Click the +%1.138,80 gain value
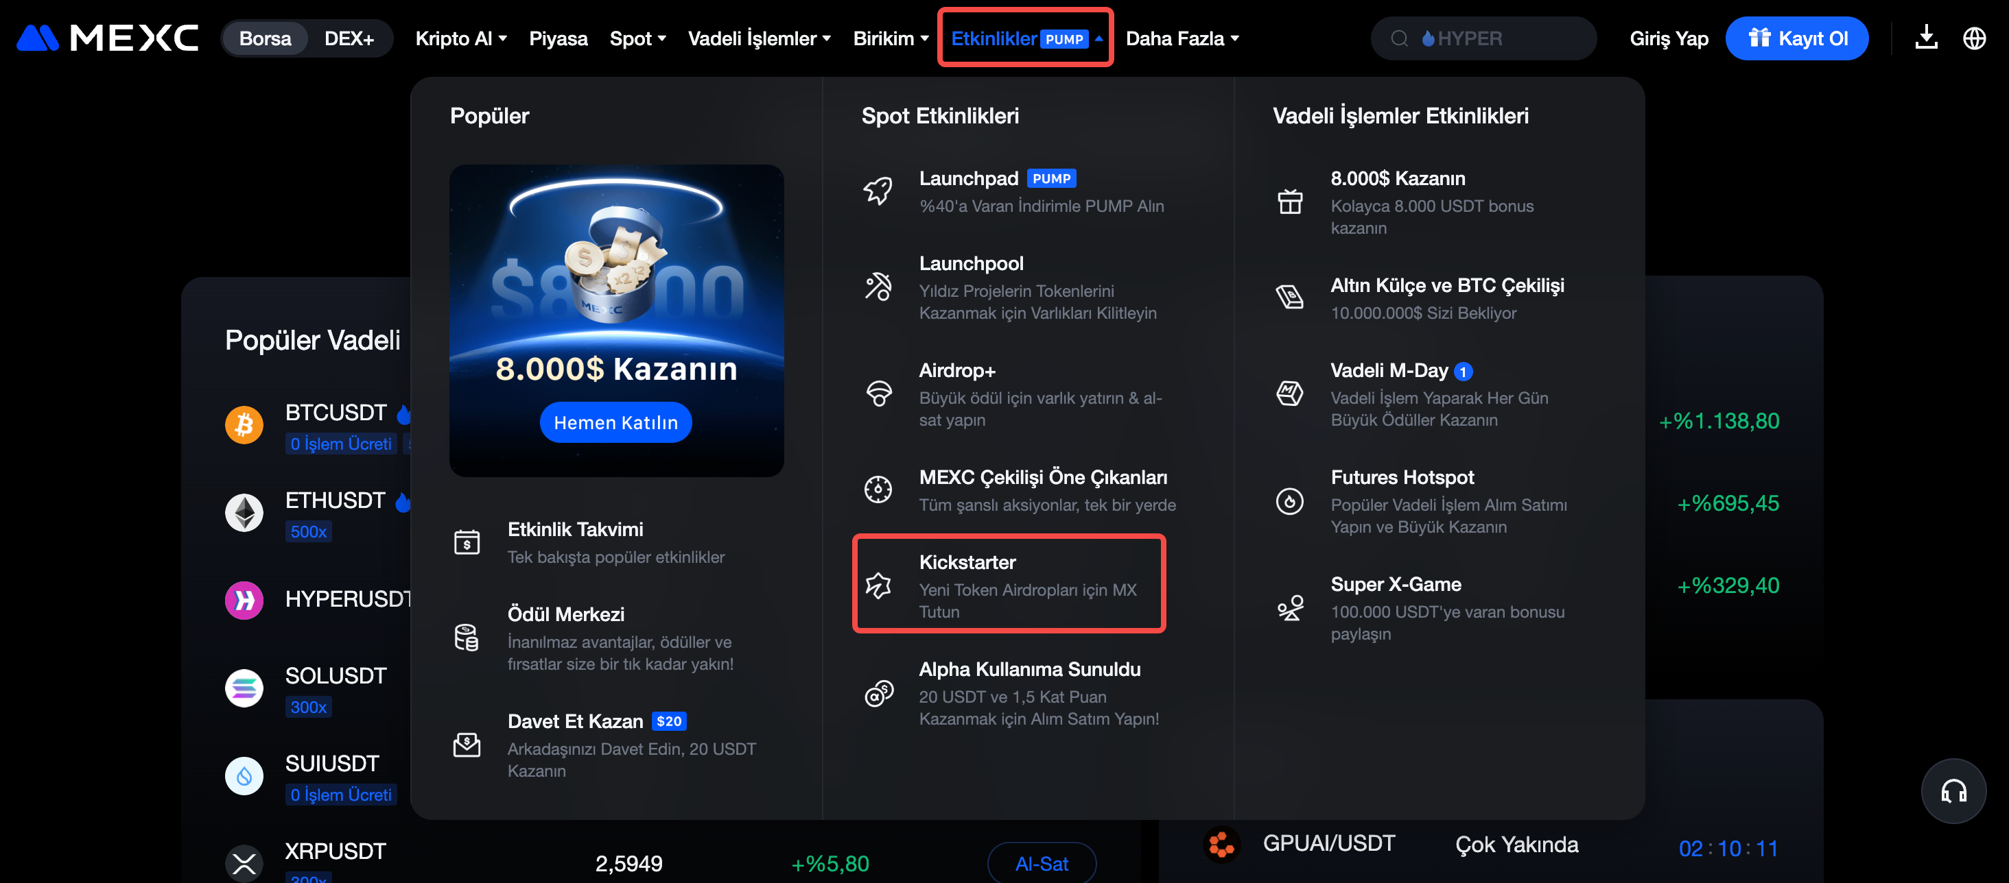 pyautogui.click(x=1719, y=421)
